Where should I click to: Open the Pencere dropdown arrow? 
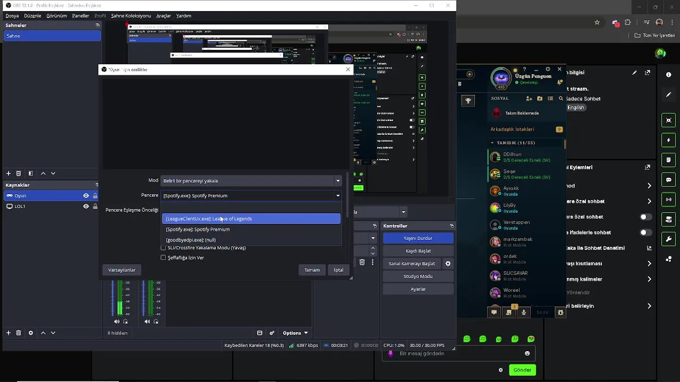click(x=337, y=196)
